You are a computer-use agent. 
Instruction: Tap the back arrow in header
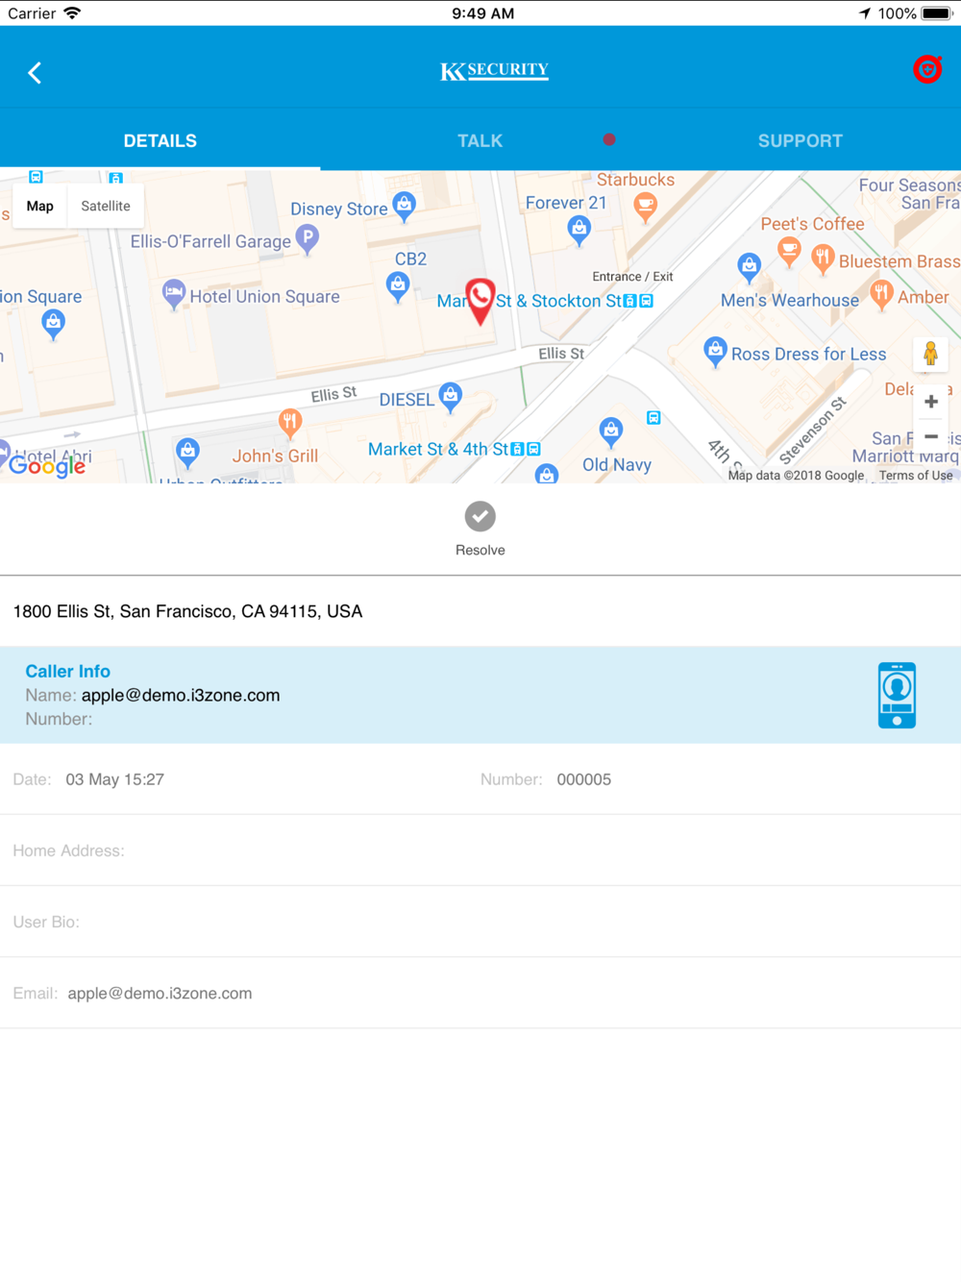[35, 73]
